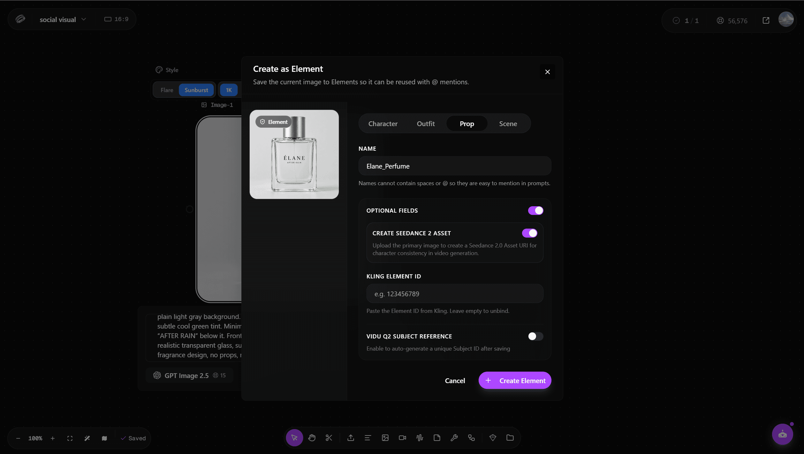Switch to the Scene tab
This screenshot has width=804, height=454.
click(x=508, y=124)
